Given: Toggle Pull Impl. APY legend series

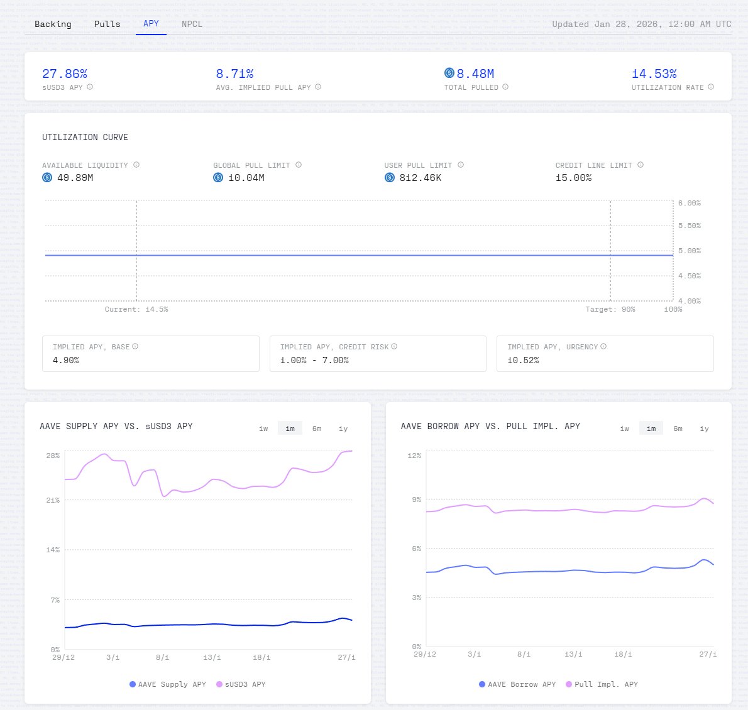Looking at the screenshot, I should 602,684.
